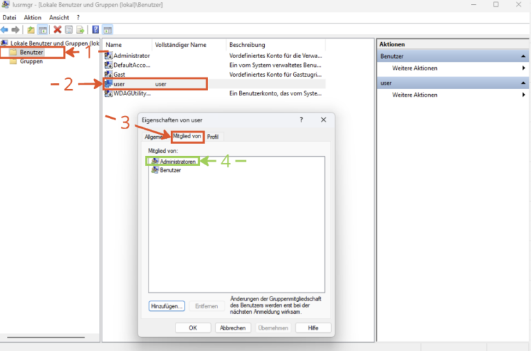Switch to the Profil tab
531x351 pixels.
coord(213,137)
